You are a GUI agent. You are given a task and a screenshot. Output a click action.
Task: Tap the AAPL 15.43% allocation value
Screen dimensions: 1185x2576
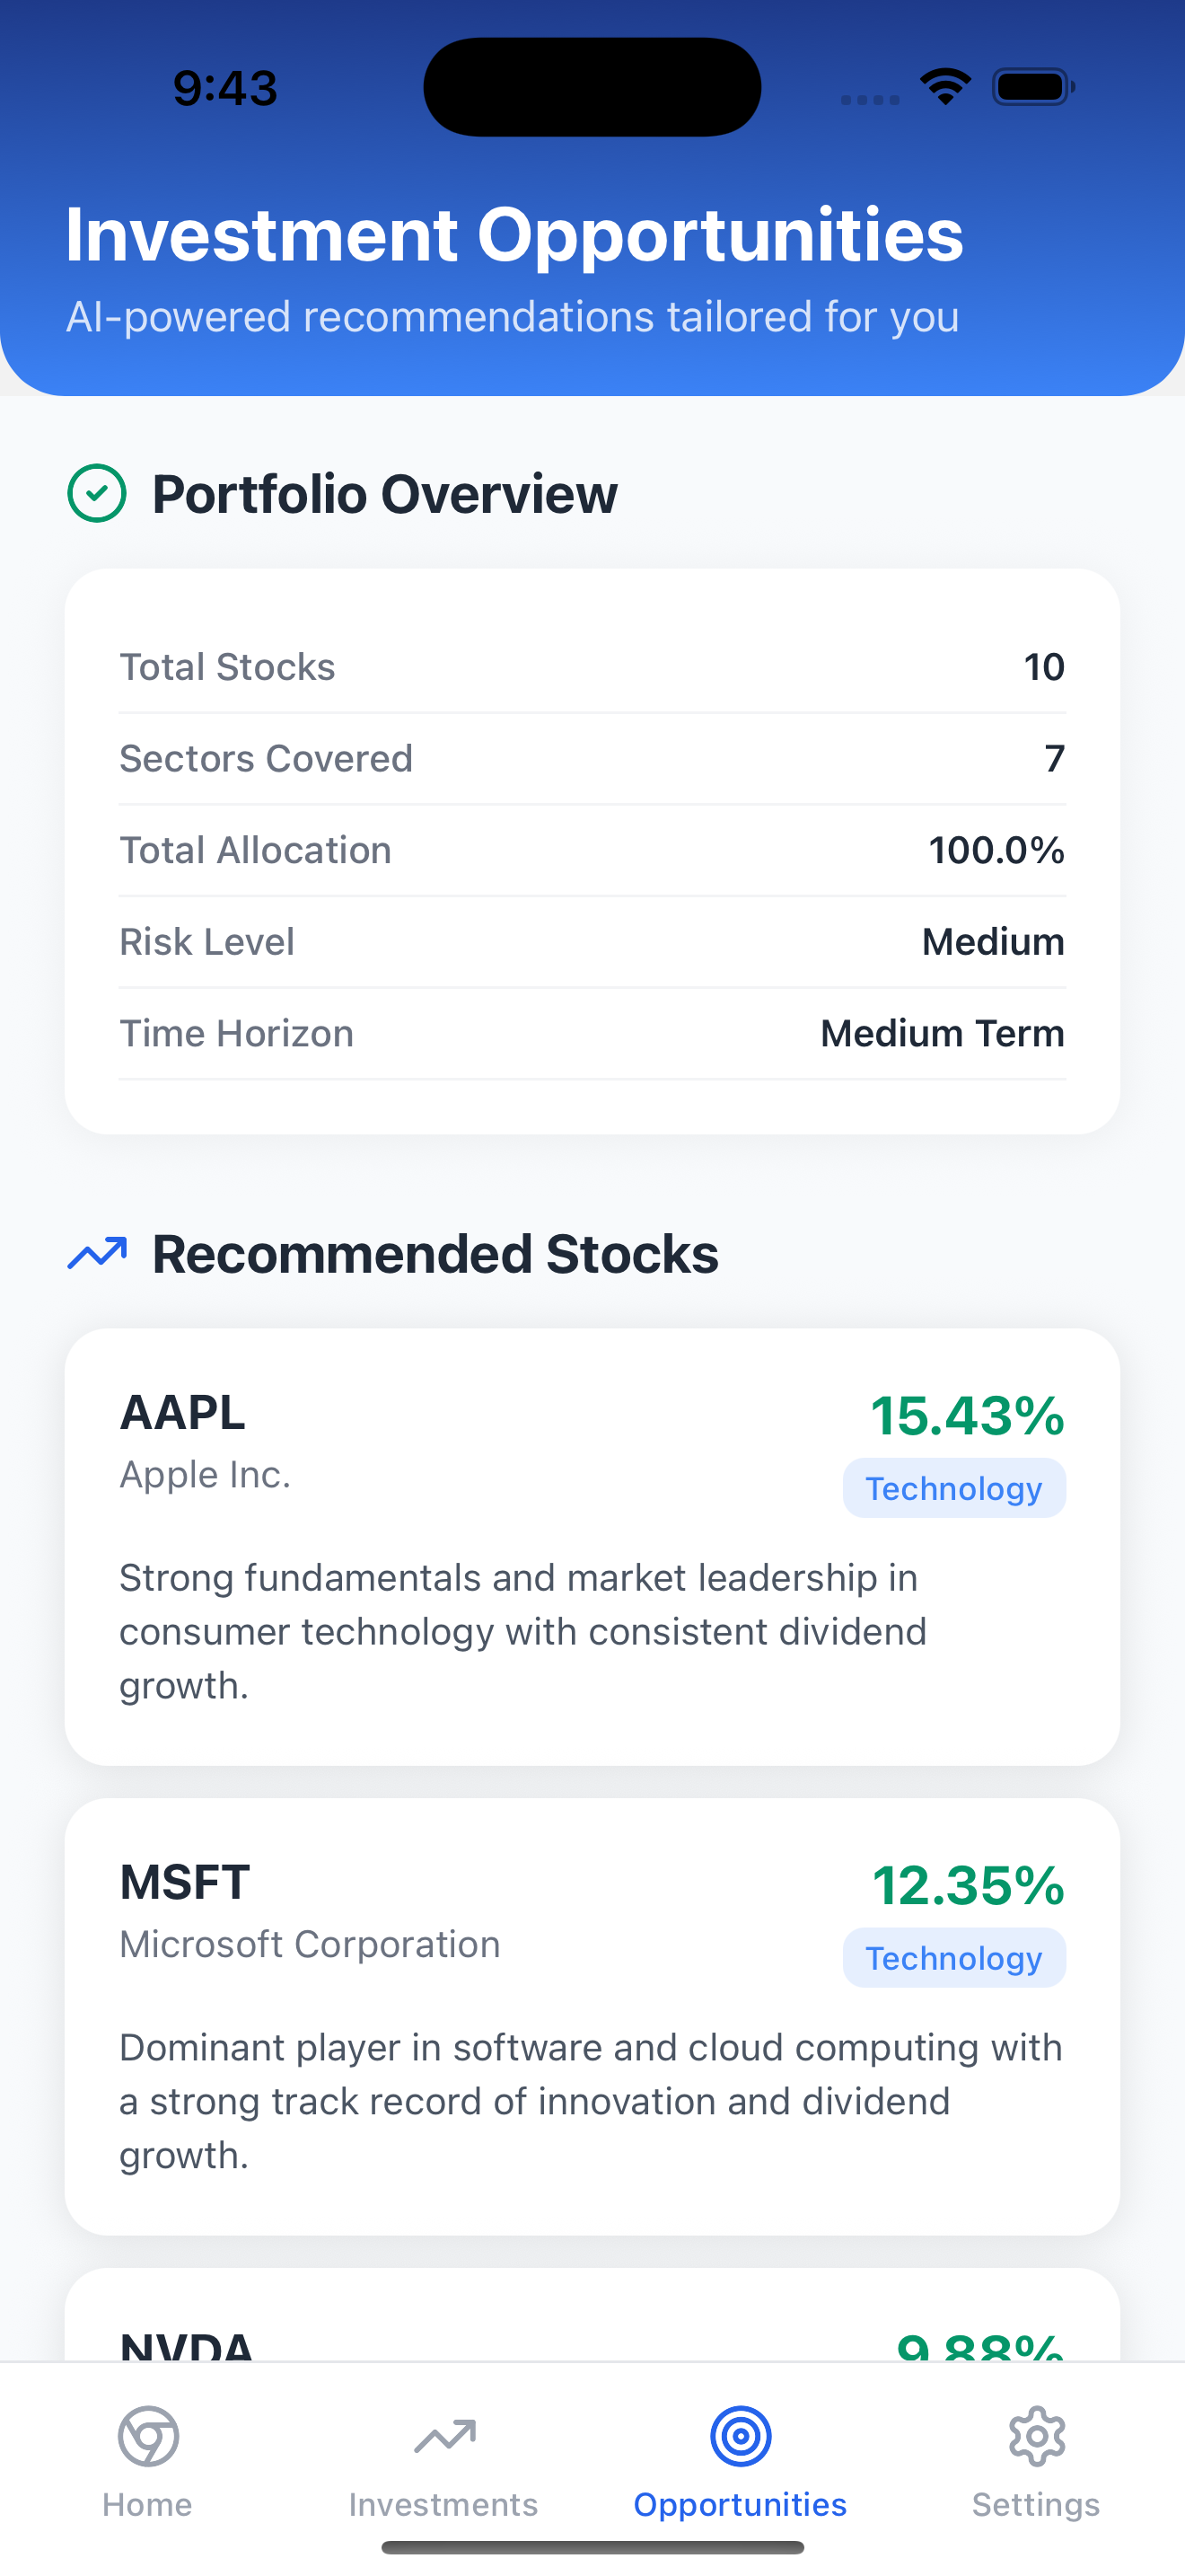click(x=966, y=1415)
